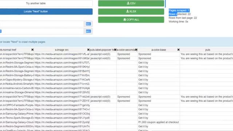The image size is (233, 131).
Task: Remove the s-image src column
Action: [88, 50]
